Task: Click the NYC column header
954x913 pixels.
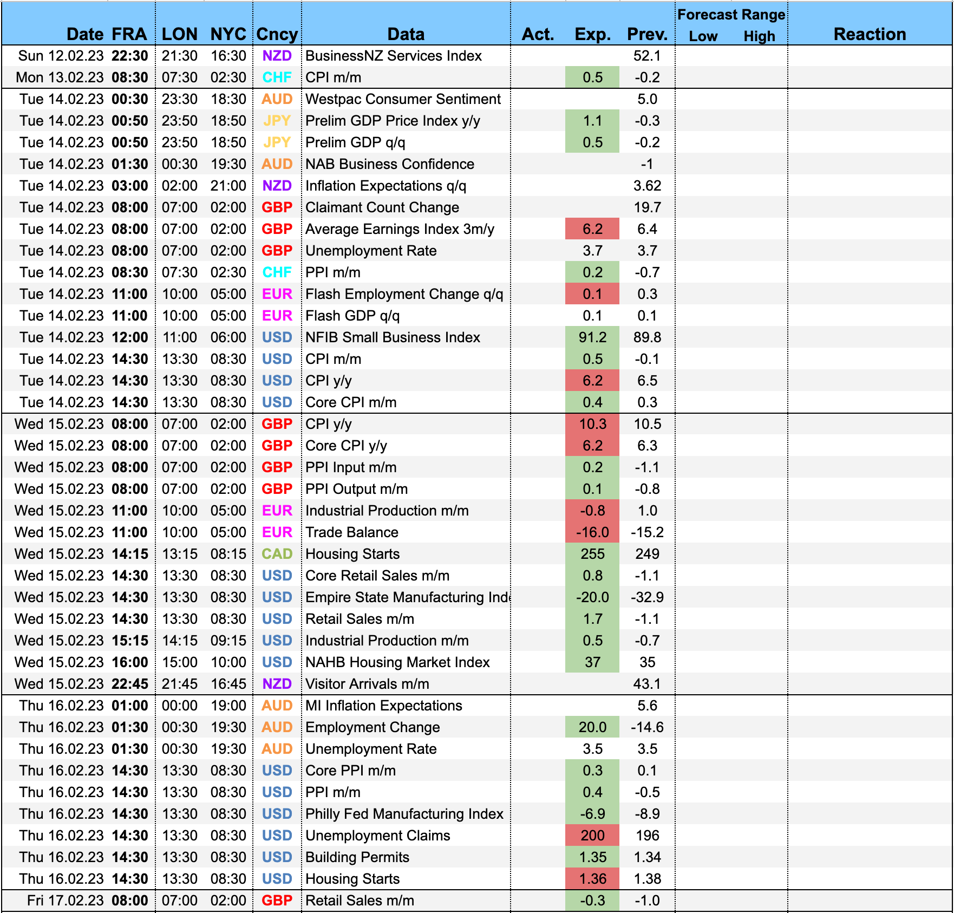Action: 228,34
